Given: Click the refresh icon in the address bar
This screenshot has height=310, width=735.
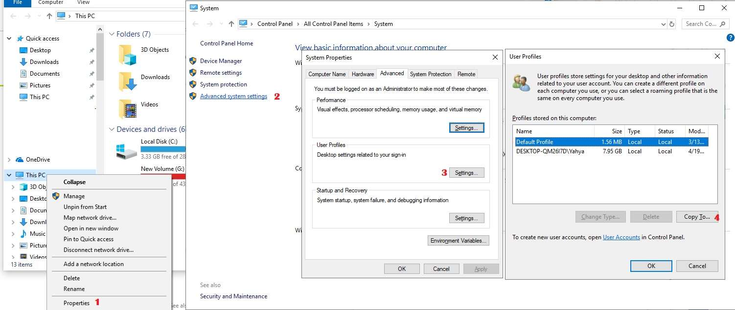Looking at the screenshot, I should tap(671, 23).
